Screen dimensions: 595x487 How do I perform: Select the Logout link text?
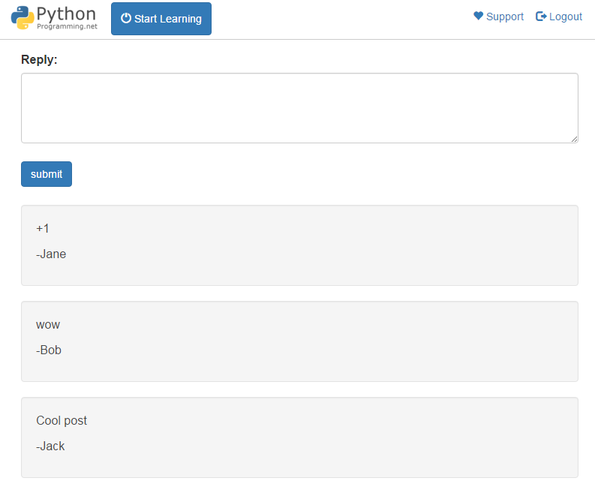(x=565, y=17)
